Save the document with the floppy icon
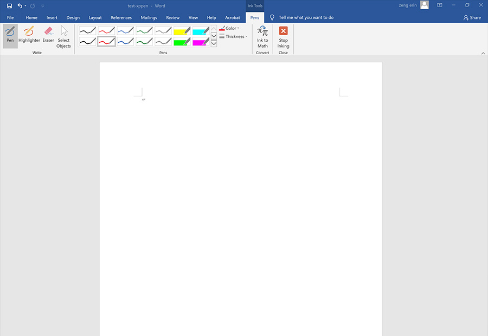 pos(9,6)
